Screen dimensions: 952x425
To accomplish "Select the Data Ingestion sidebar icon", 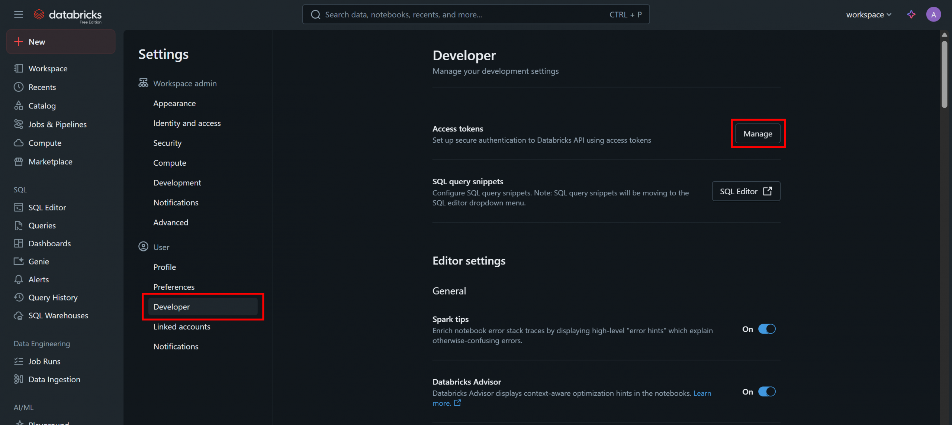I will (x=19, y=379).
